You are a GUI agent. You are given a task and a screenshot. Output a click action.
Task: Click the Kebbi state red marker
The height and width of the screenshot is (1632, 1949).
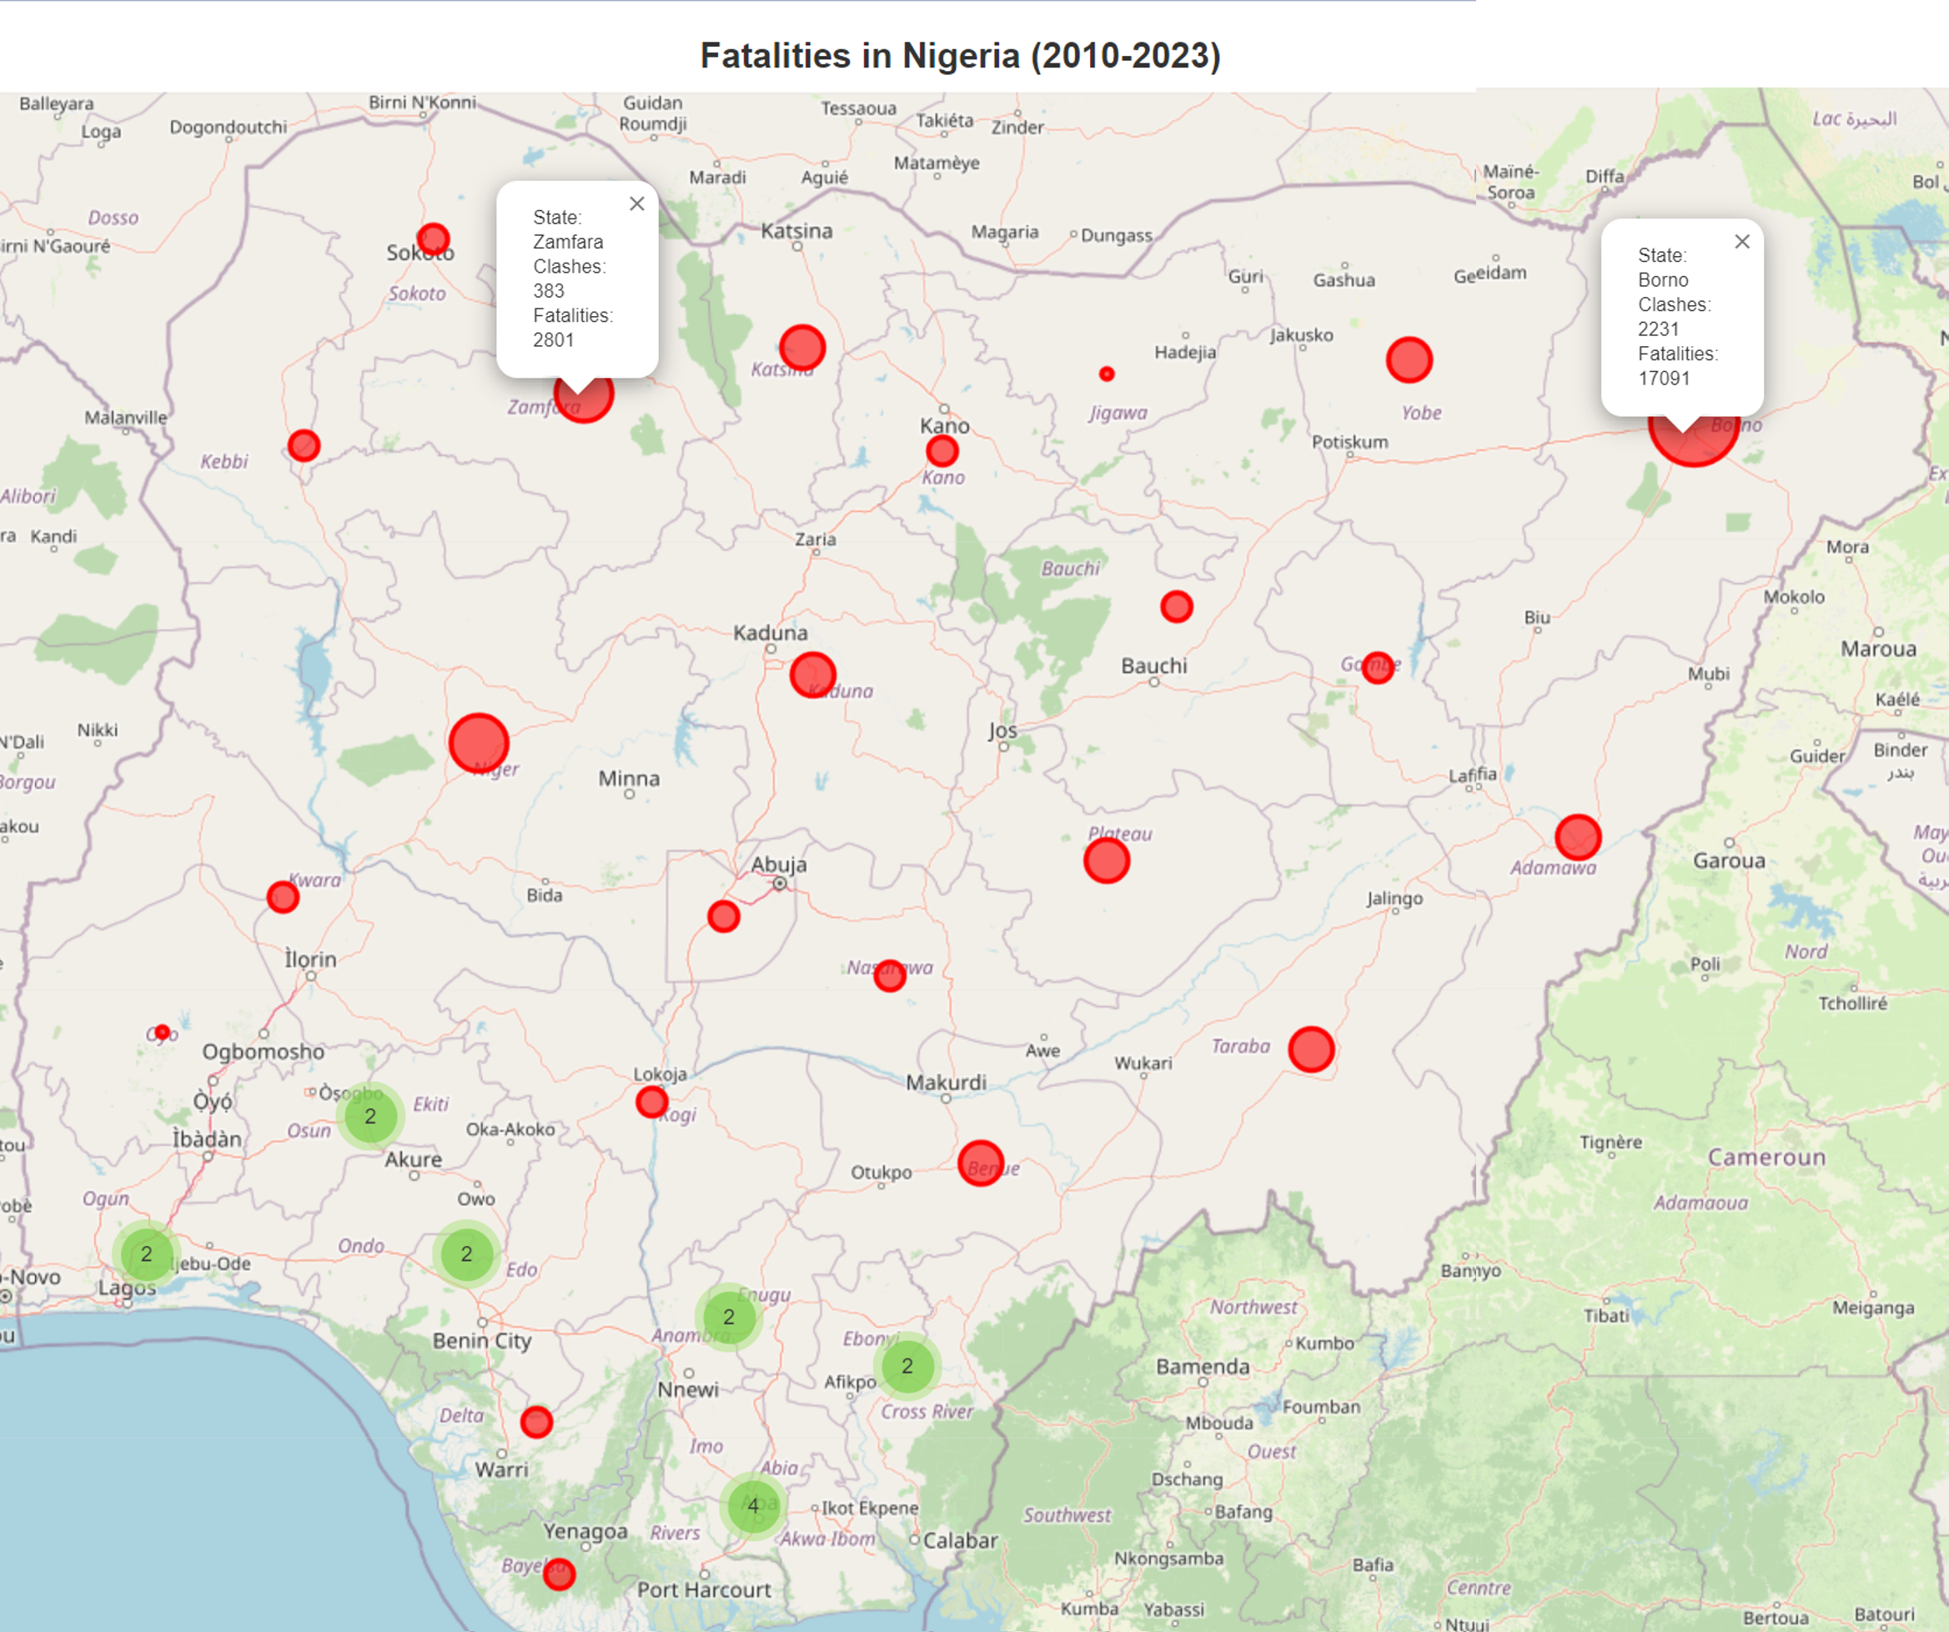click(304, 446)
